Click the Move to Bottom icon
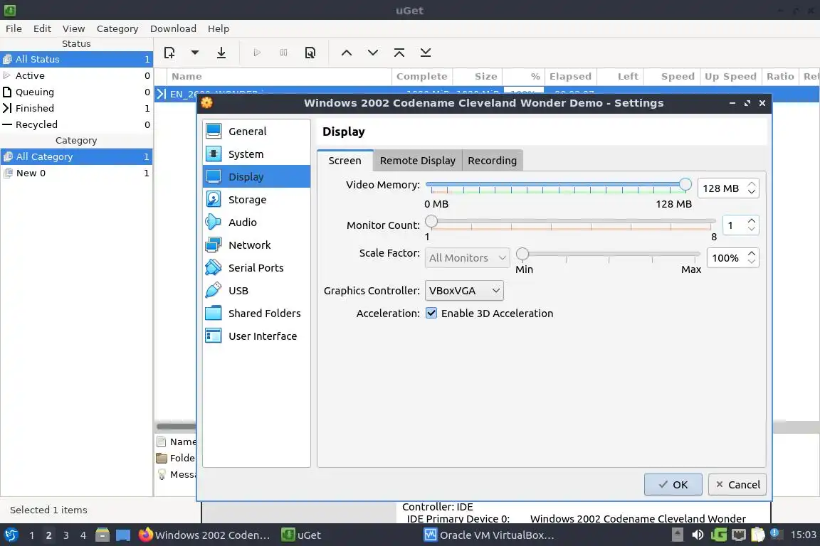The height and width of the screenshot is (546, 820). point(426,53)
